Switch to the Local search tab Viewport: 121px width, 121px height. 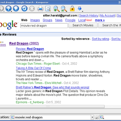[x=82, y=20]
